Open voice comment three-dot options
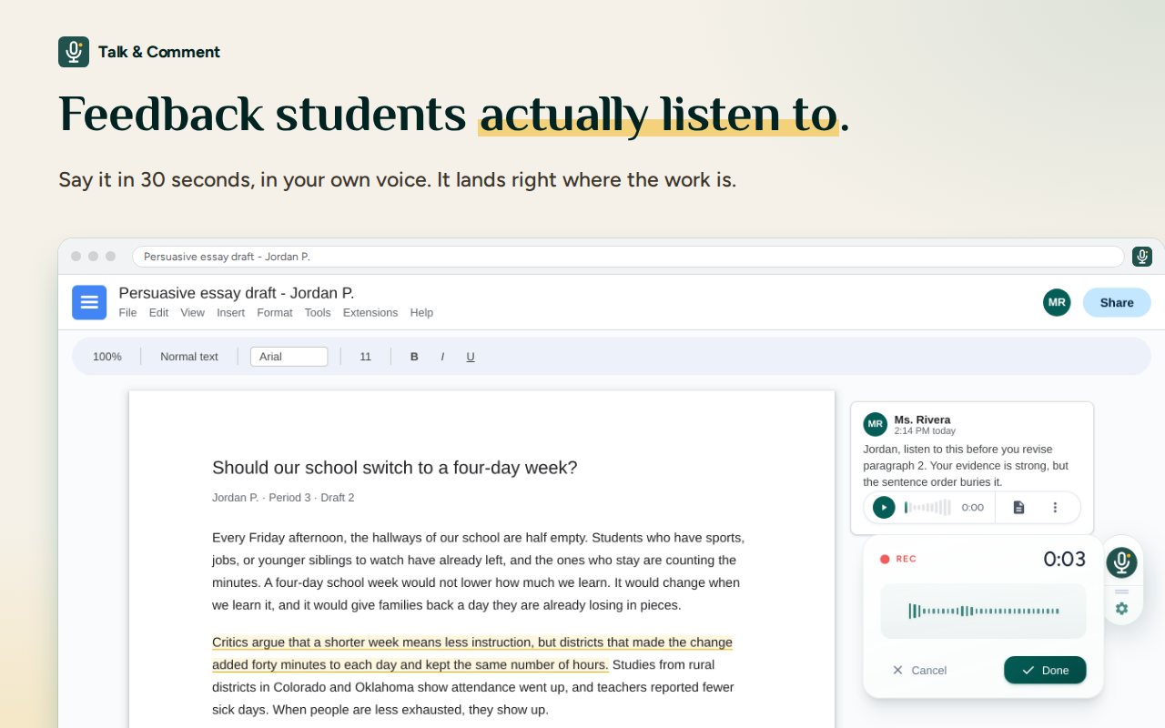The image size is (1165, 728). [x=1055, y=508]
